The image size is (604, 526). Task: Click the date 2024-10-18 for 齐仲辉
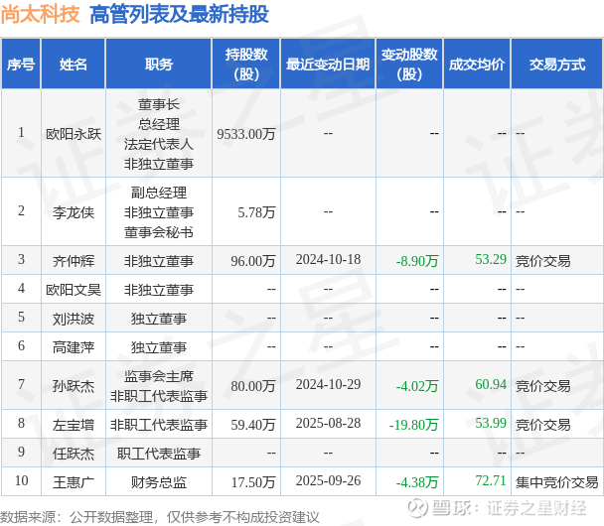[328, 260]
